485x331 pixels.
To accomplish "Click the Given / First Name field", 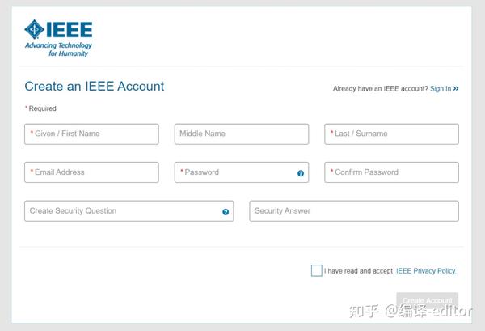I will click(91, 134).
